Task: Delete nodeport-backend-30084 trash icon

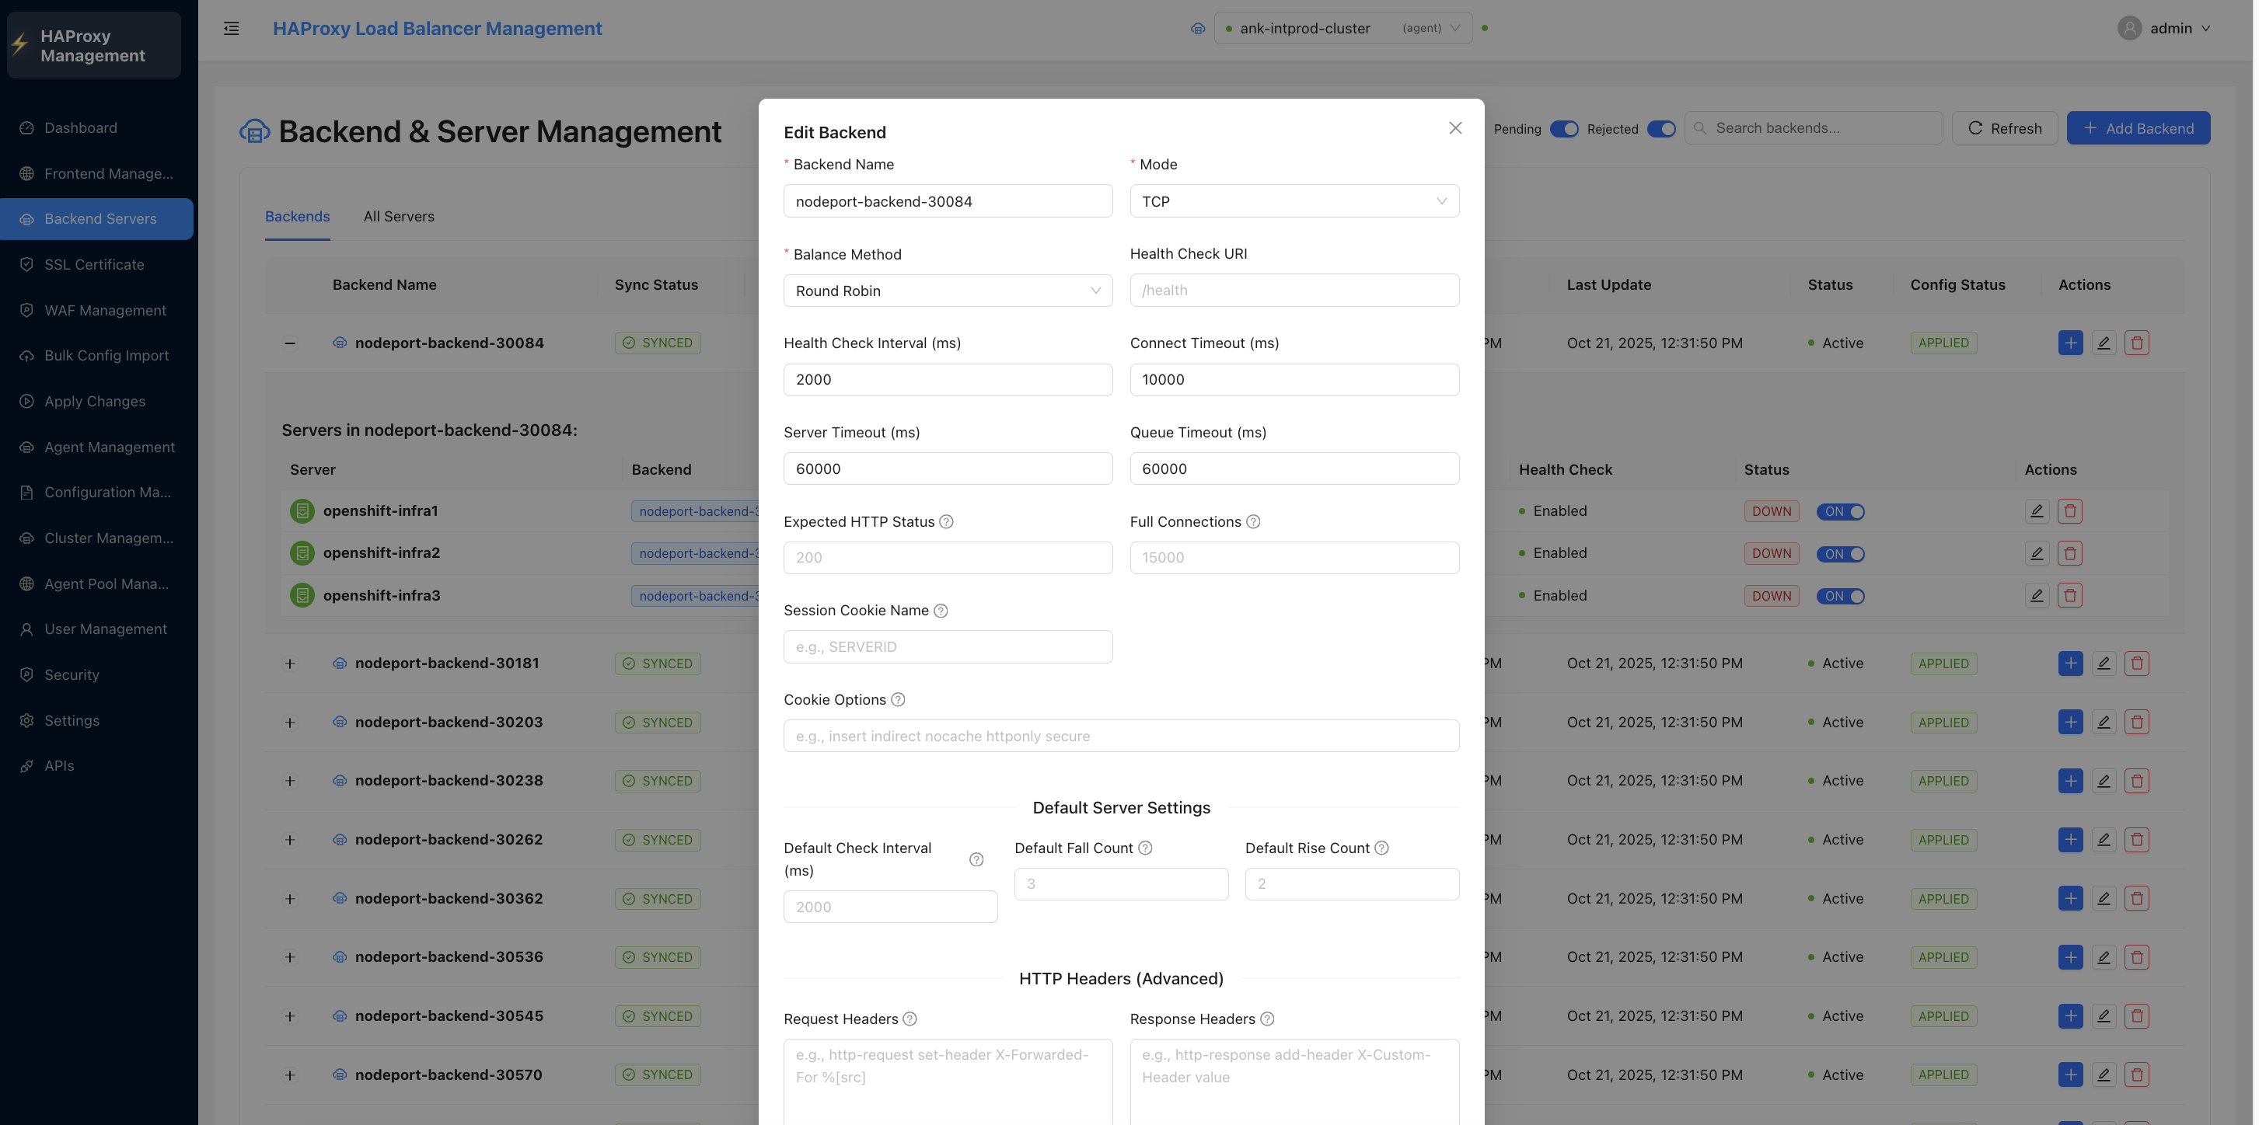Action: pyautogui.click(x=2136, y=343)
